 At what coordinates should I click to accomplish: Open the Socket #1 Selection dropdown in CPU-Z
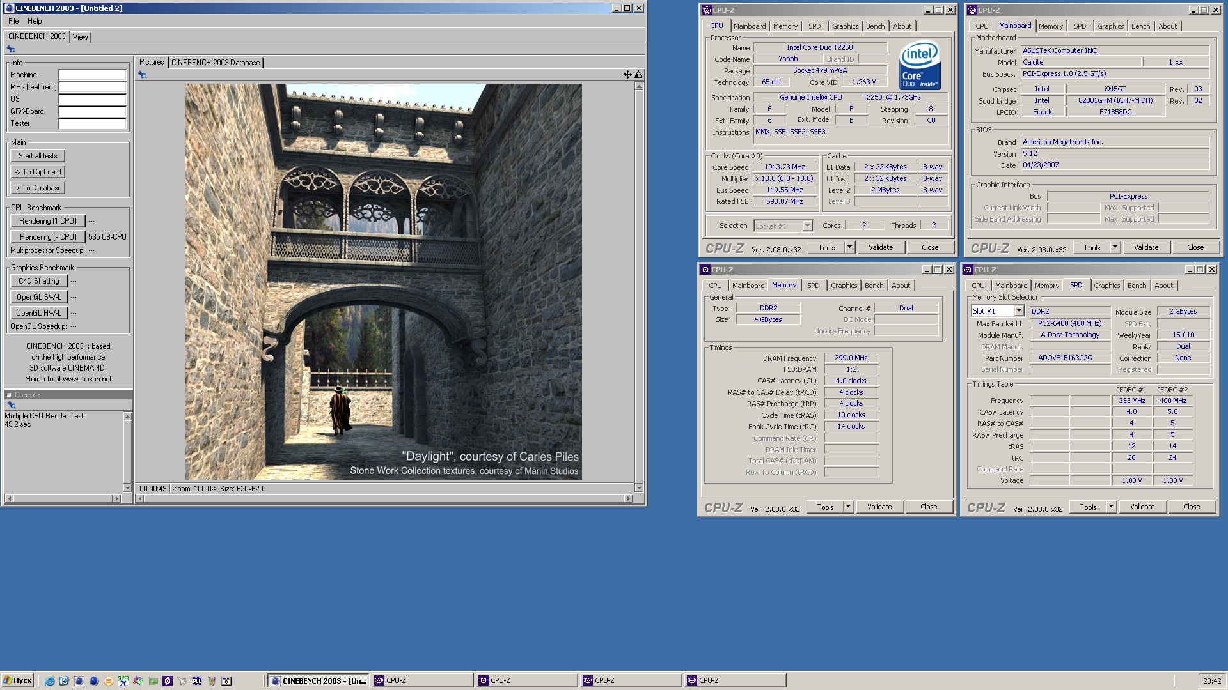pos(807,226)
